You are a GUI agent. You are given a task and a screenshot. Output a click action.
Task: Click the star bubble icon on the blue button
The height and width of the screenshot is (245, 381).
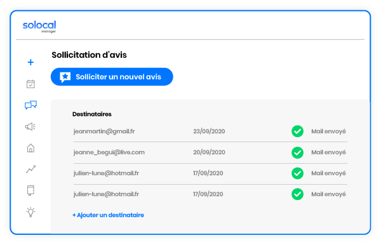[x=65, y=77]
